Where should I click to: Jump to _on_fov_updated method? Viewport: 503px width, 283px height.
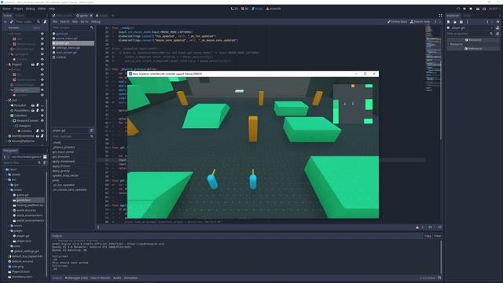pyautogui.click(x=64, y=186)
